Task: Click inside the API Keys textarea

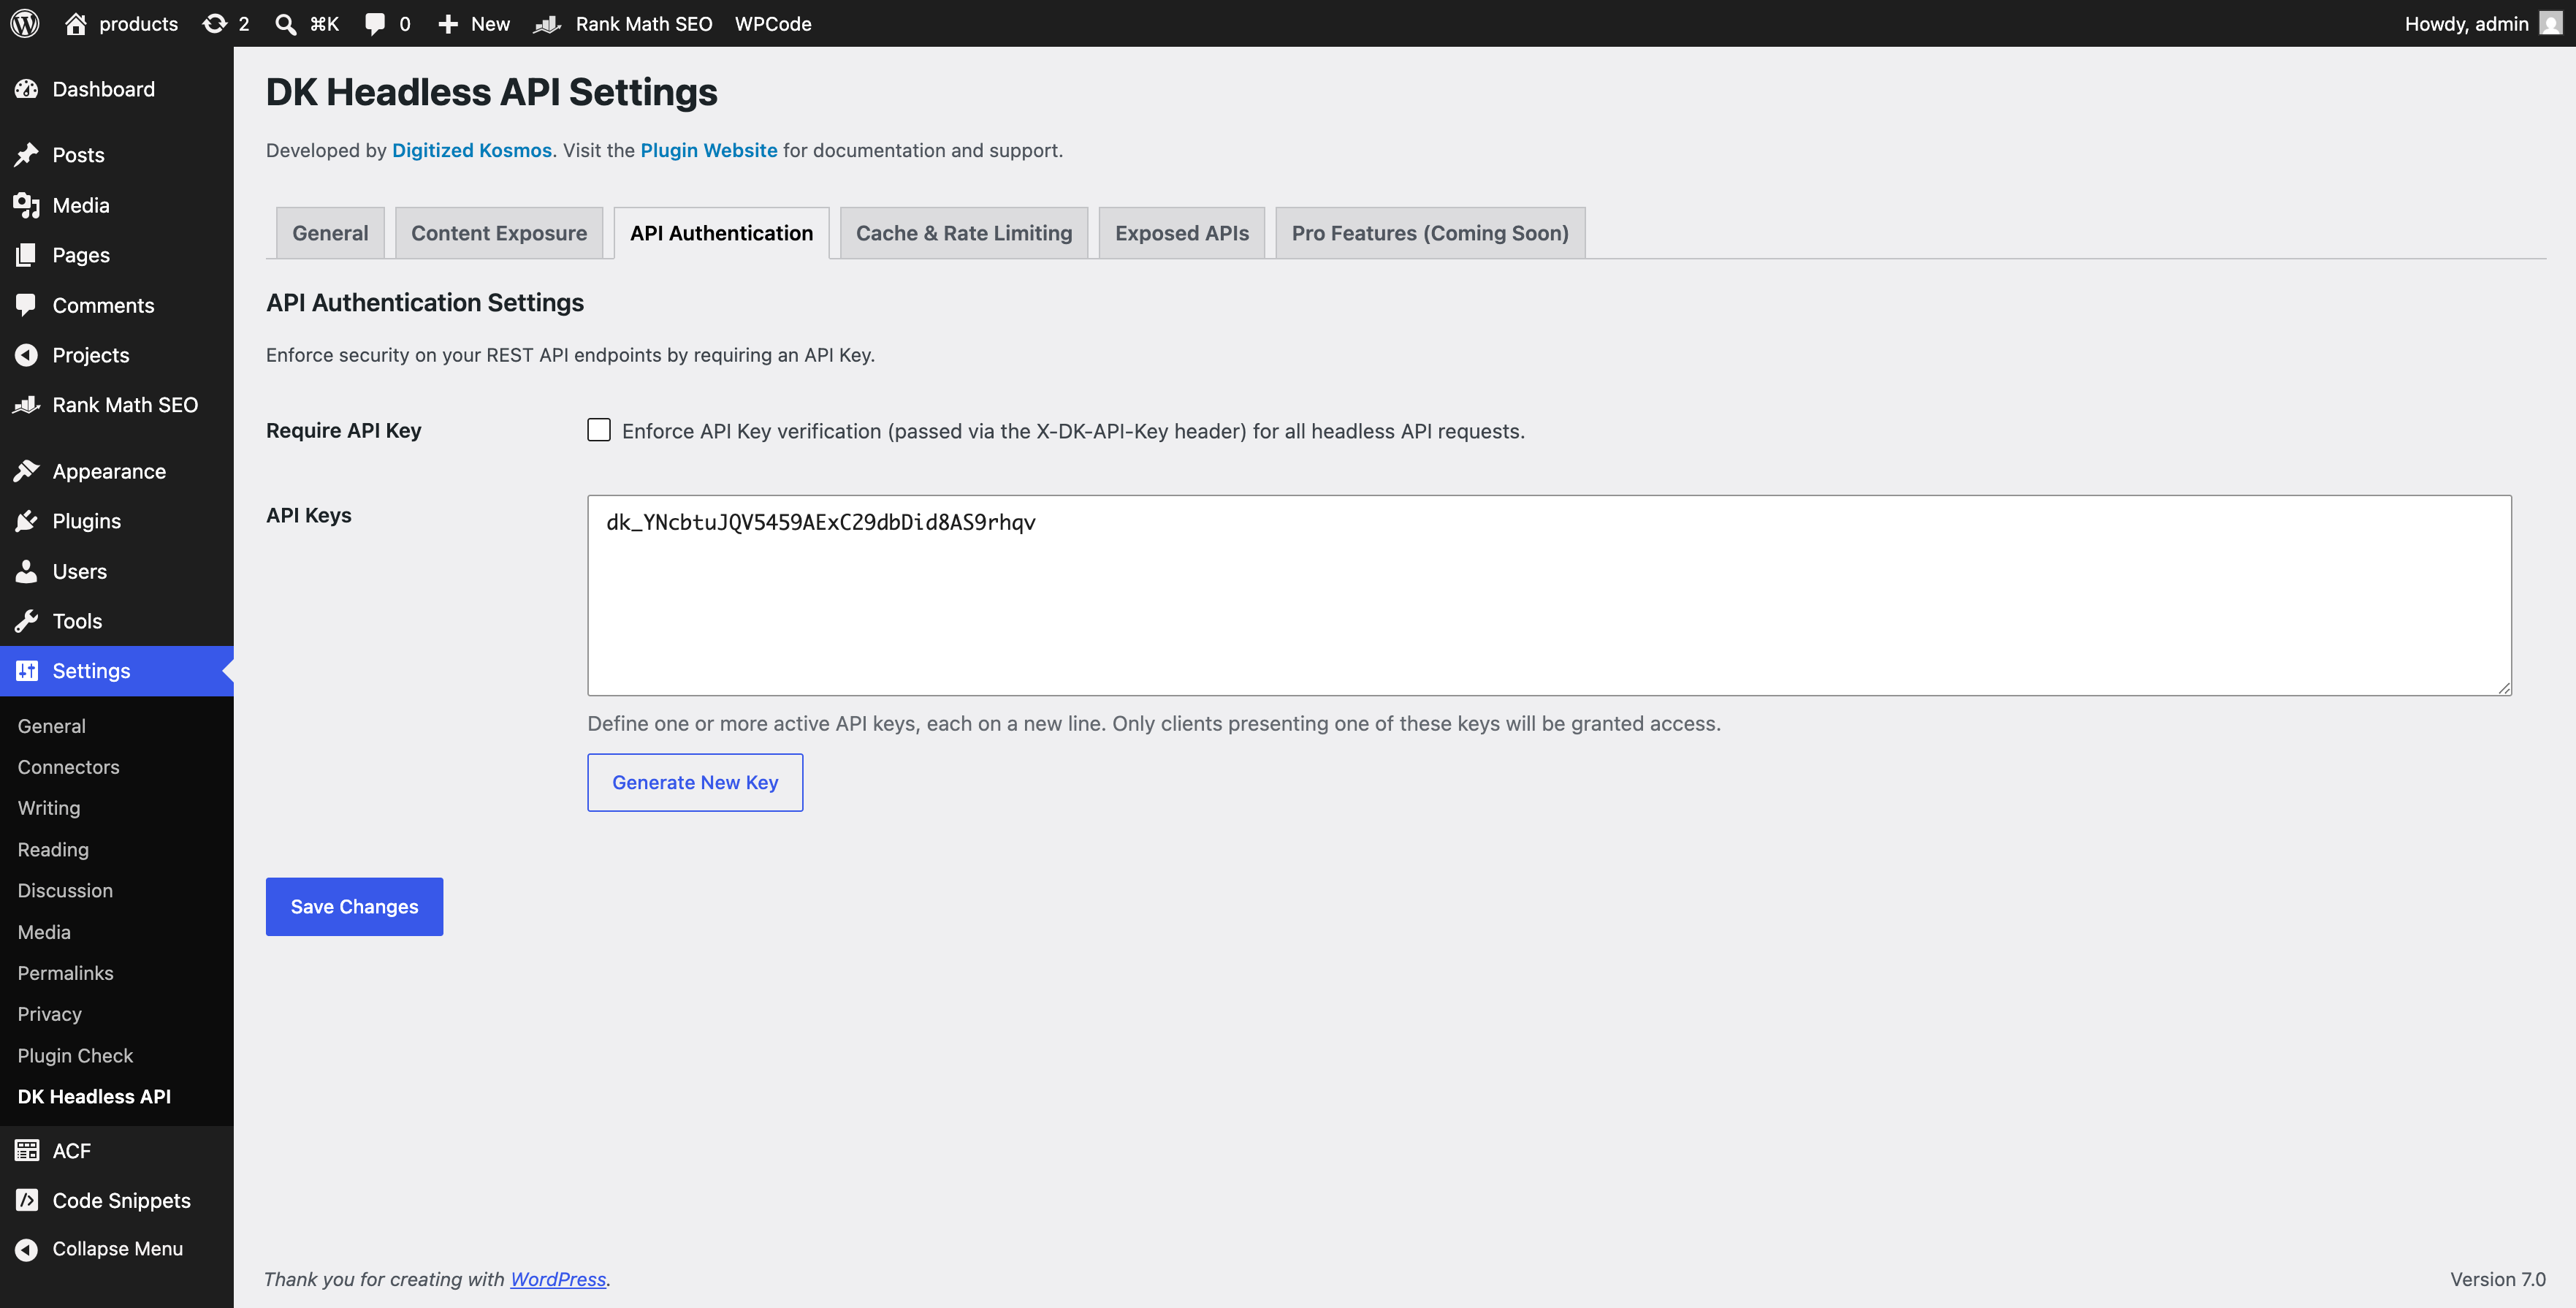Action: [1549, 595]
